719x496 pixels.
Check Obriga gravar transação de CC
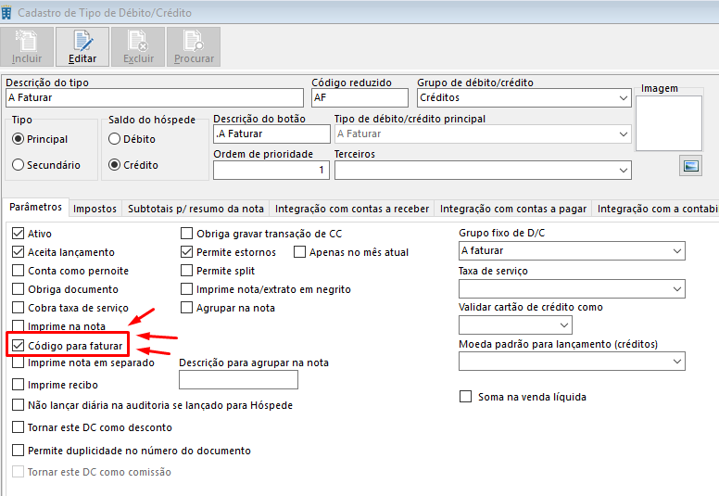coord(186,234)
